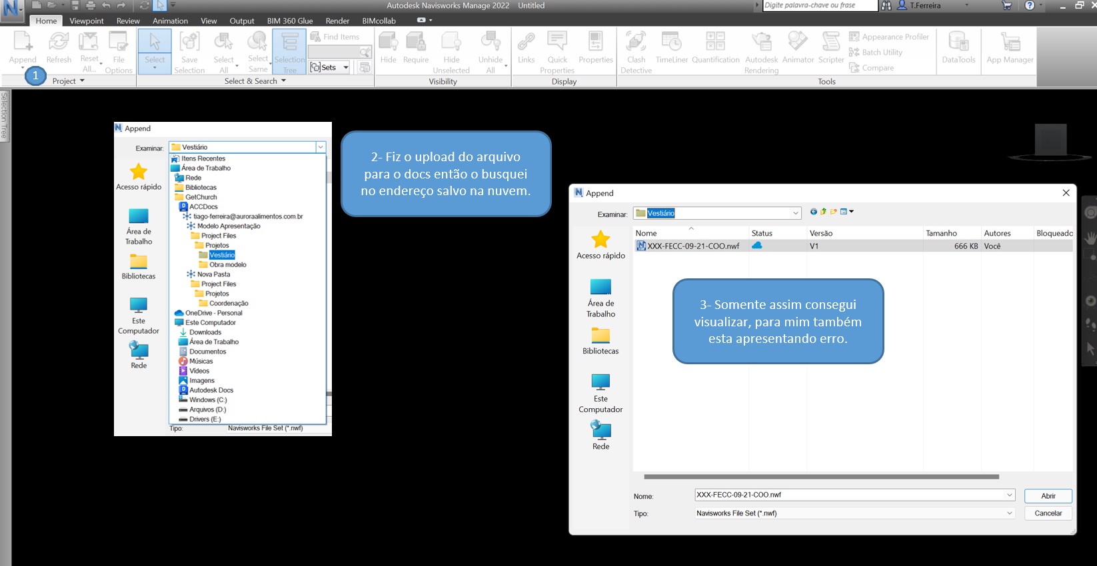1097x566 pixels.
Task: Click Hide Unselected icon
Action: [451, 52]
